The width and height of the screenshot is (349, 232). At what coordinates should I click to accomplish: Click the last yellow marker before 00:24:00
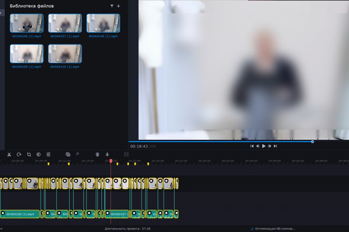[x=148, y=164]
